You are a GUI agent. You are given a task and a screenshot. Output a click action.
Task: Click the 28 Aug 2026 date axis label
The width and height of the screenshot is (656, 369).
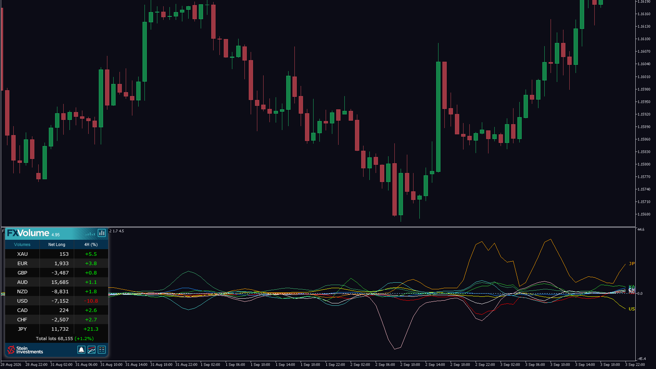pyautogui.click(x=11, y=365)
